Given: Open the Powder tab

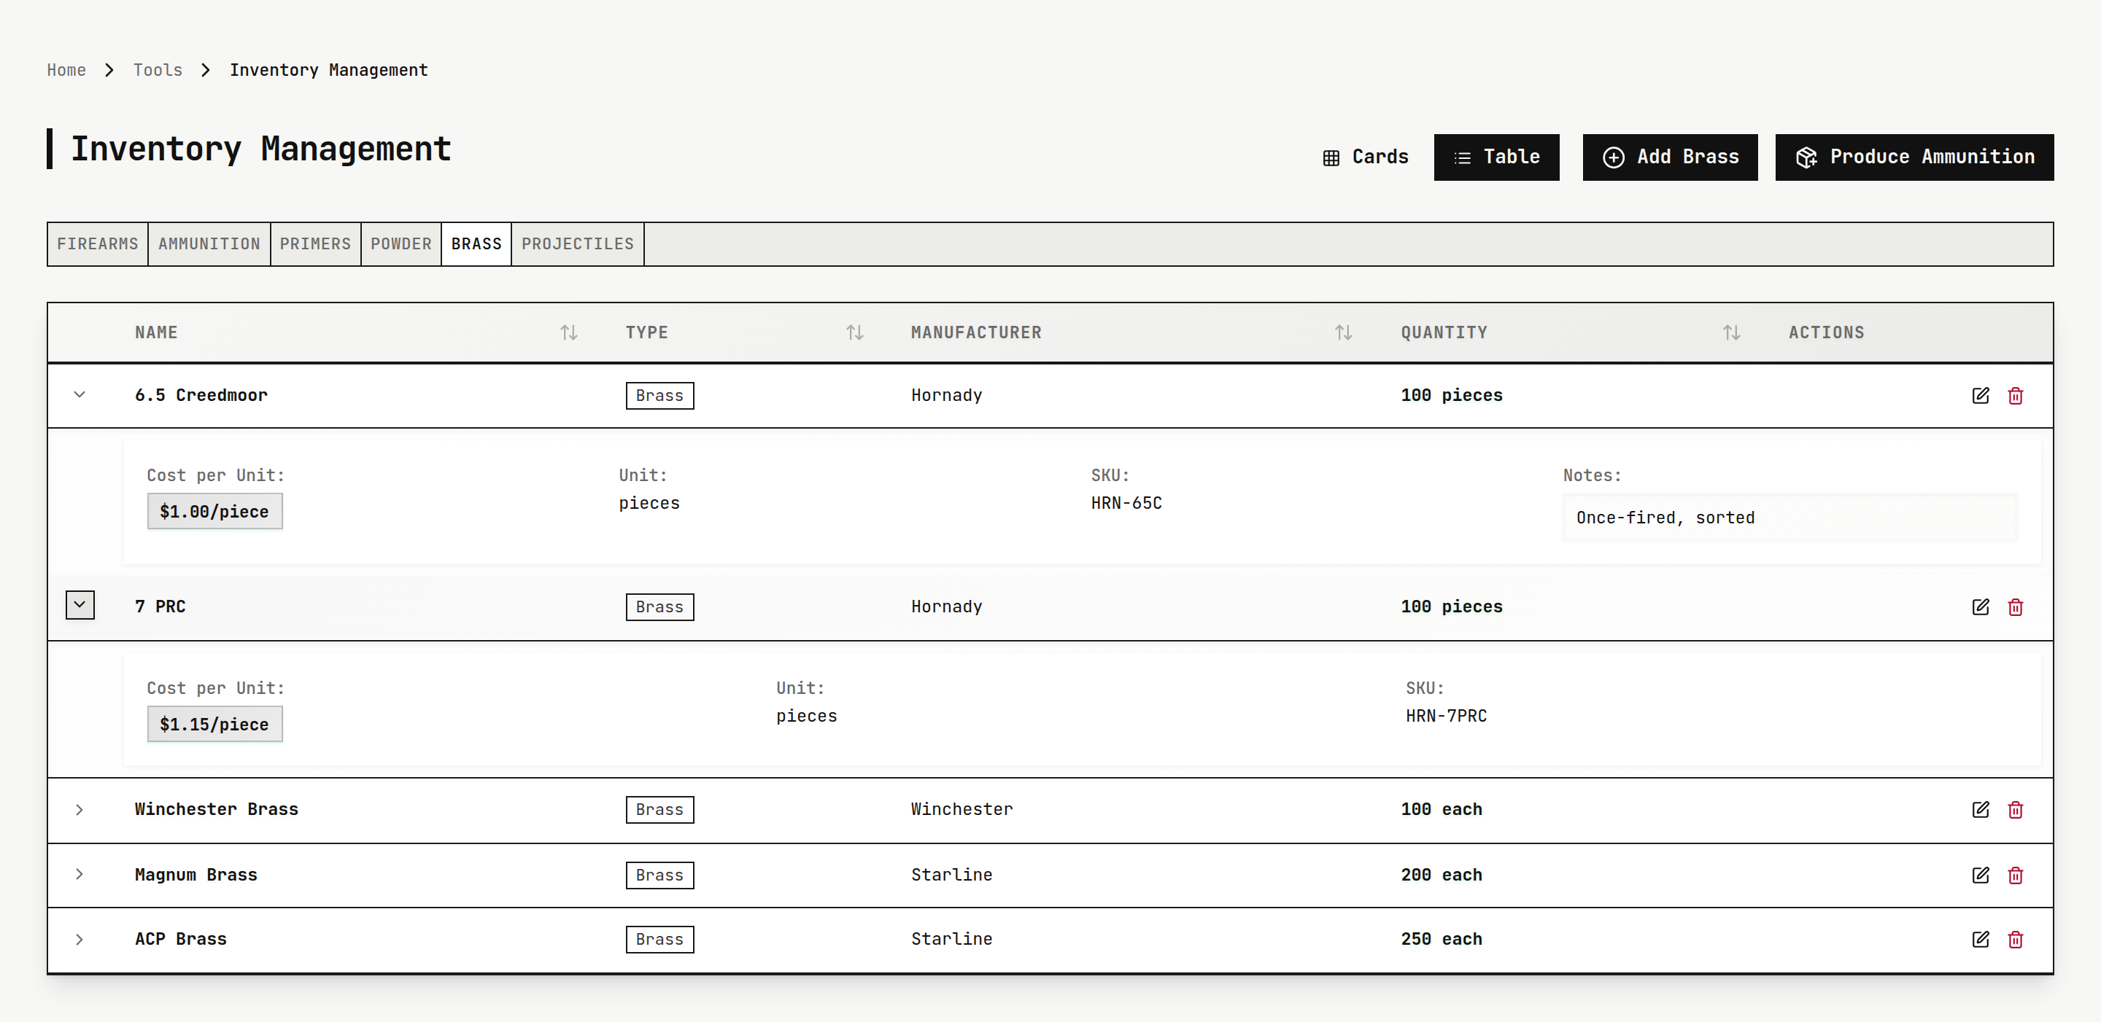Looking at the screenshot, I should 401,243.
